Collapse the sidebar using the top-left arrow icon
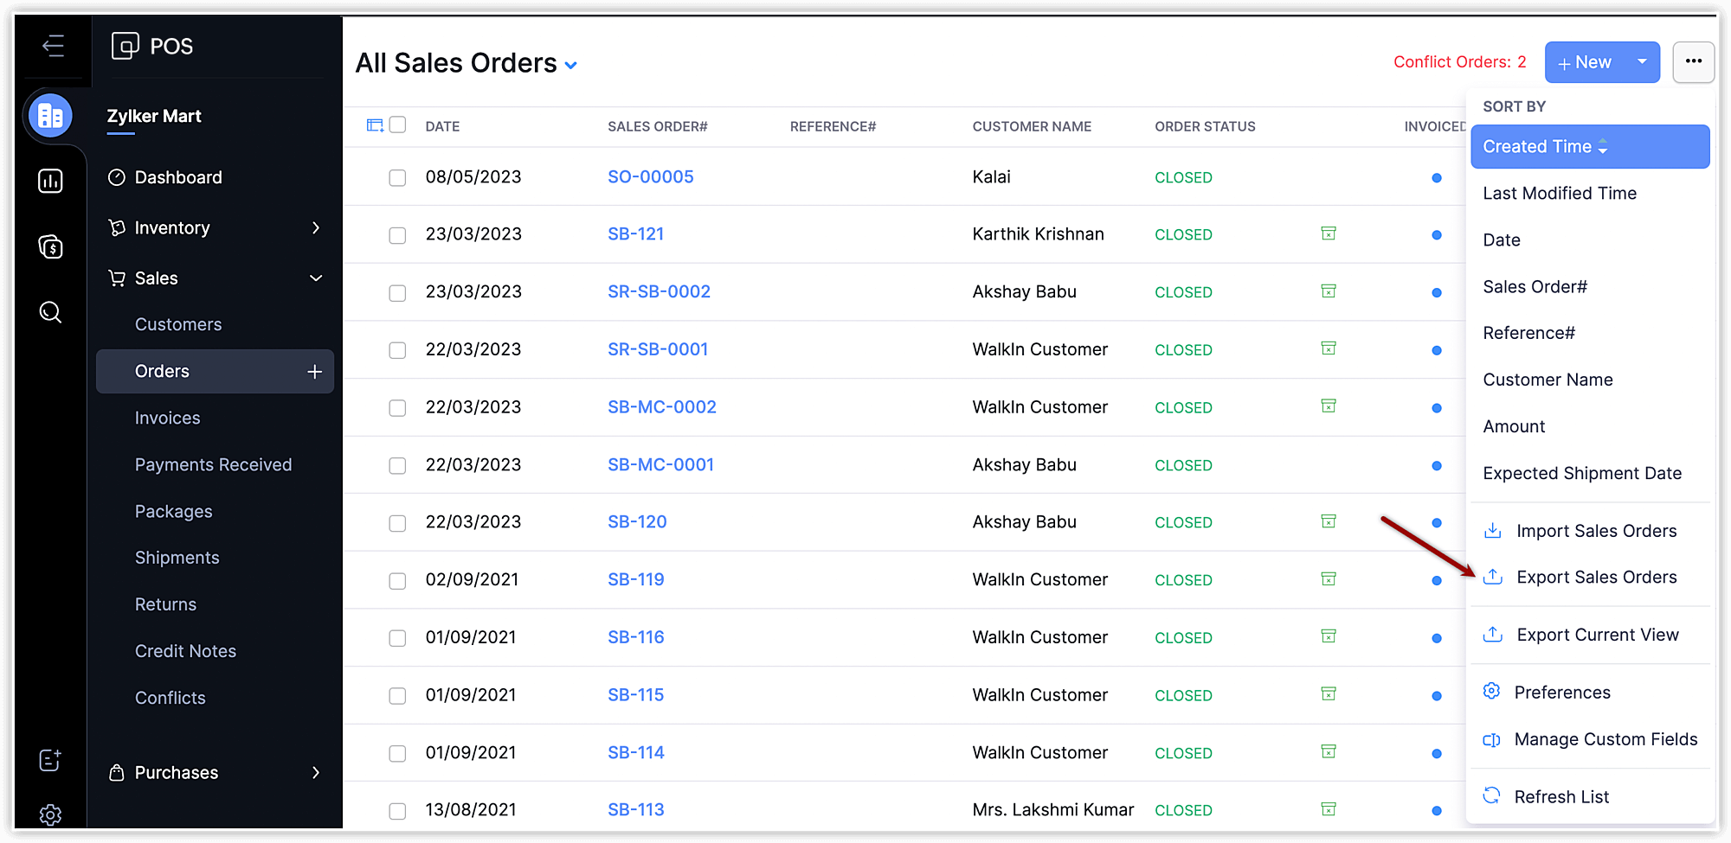This screenshot has height=843, width=1731. coord(53,46)
